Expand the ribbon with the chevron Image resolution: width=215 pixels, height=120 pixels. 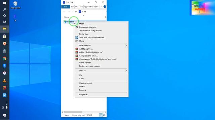click(101, 7)
